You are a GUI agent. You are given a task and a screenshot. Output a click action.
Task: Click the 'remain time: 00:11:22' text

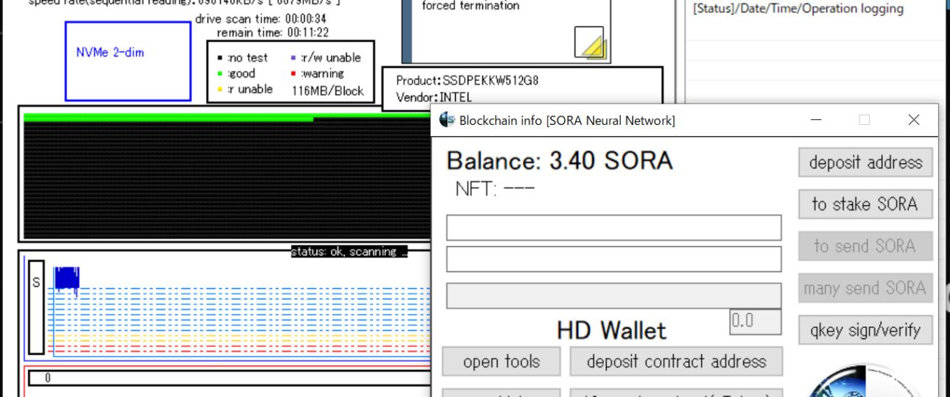click(x=272, y=32)
